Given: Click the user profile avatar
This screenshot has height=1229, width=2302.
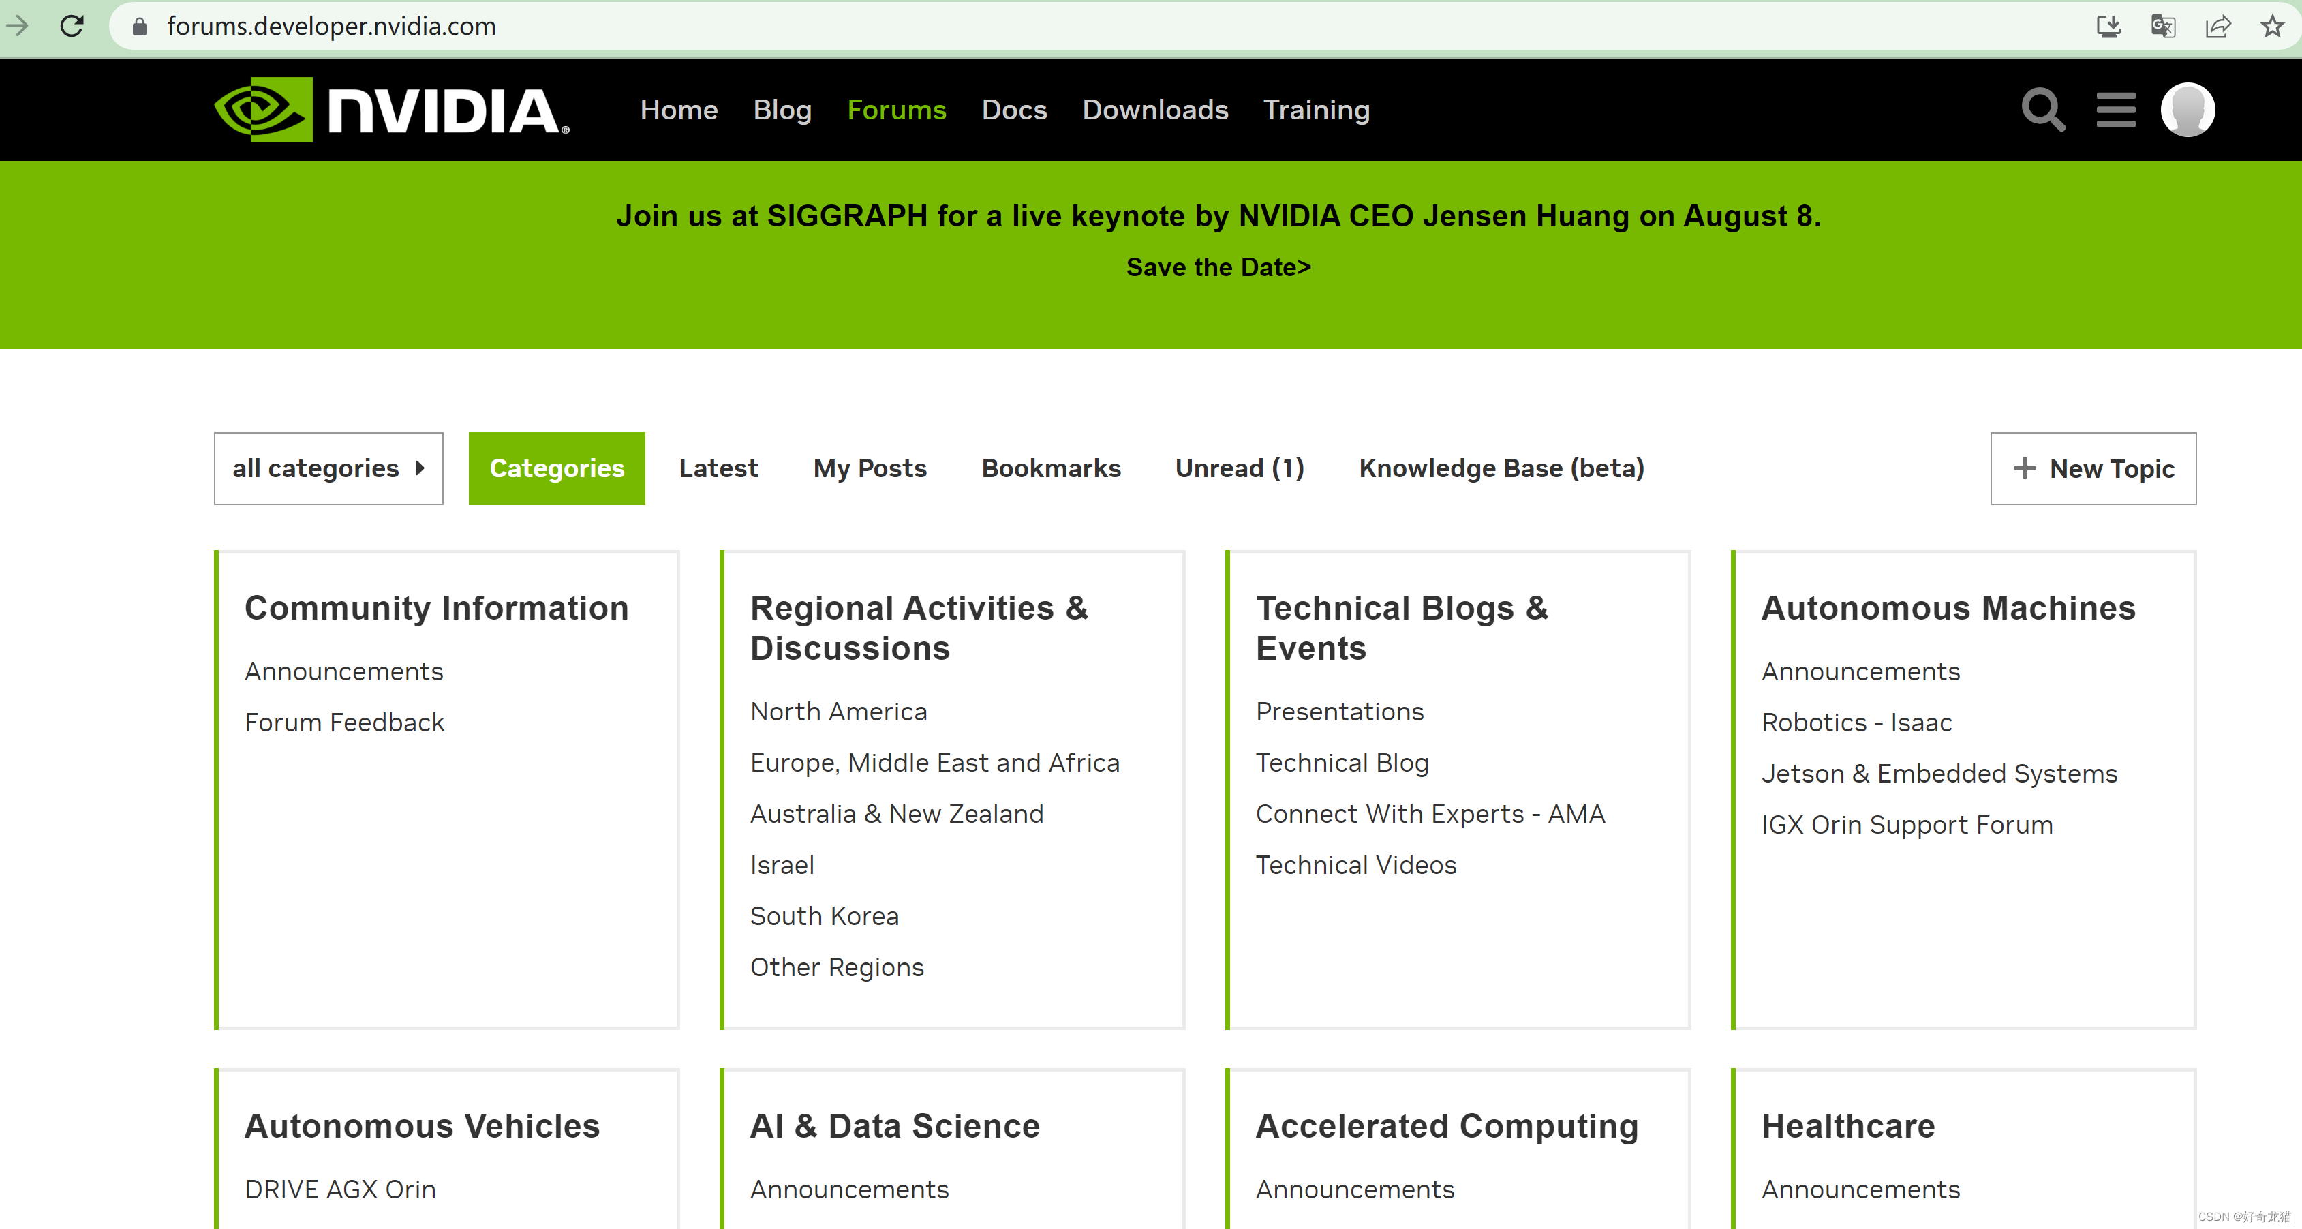Looking at the screenshot, I should [2187, 110].
